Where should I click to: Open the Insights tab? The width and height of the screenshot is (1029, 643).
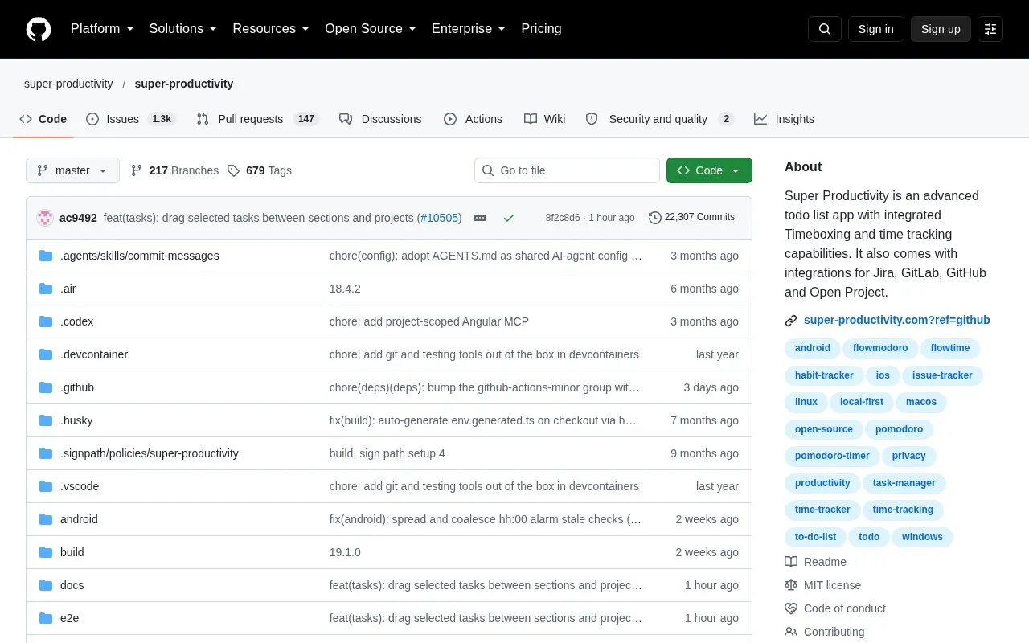(x=784, y=119)
